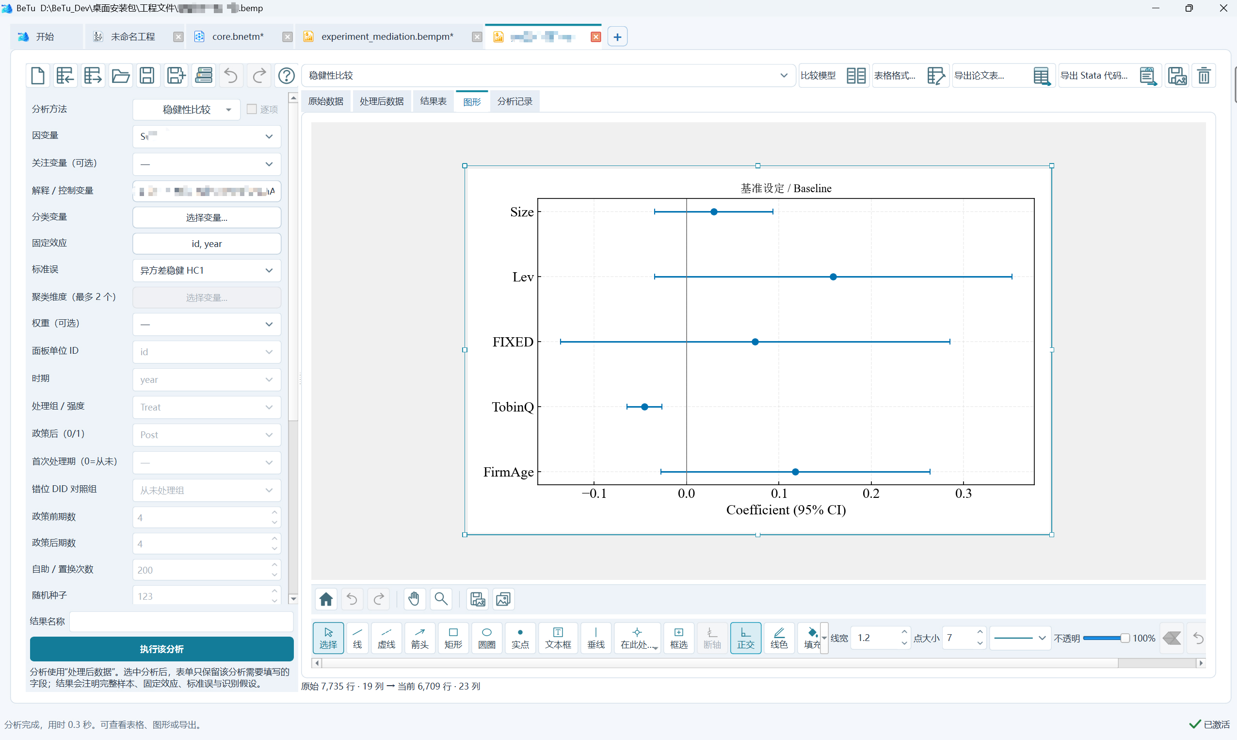Click the redo arrow in top toolbar
This screenshot has width=1237, height=740.
click(258, 76)
